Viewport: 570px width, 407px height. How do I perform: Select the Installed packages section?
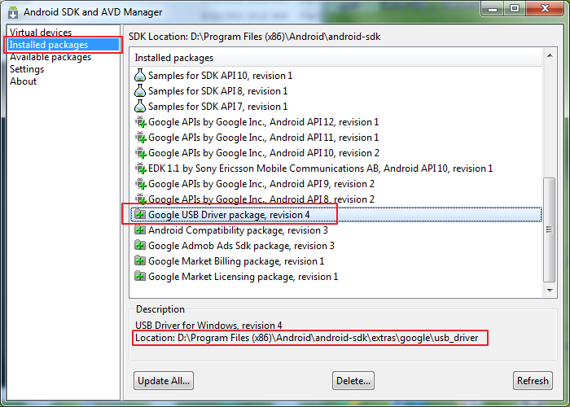[x=64, y=44]
